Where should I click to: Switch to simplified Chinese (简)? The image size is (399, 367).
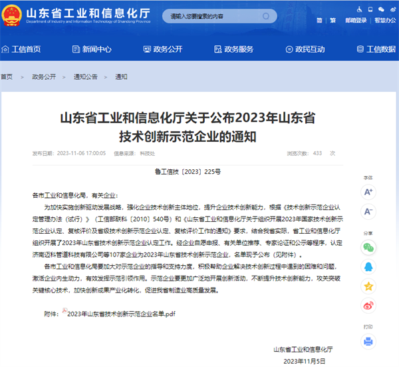(x=317, y=20)
